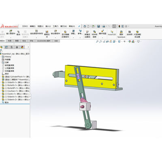Open the Save dropdown arrow
This screenshot has width=162, height=162.
[x=101, y=26]
